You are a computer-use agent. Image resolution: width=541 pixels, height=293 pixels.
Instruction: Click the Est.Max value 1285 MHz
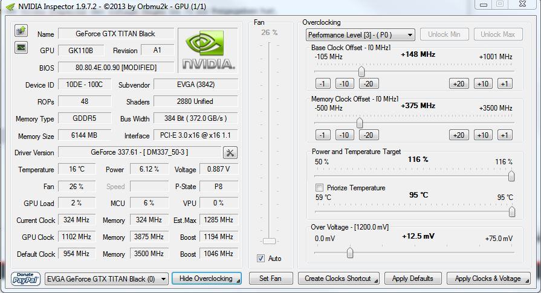point(219,220)
